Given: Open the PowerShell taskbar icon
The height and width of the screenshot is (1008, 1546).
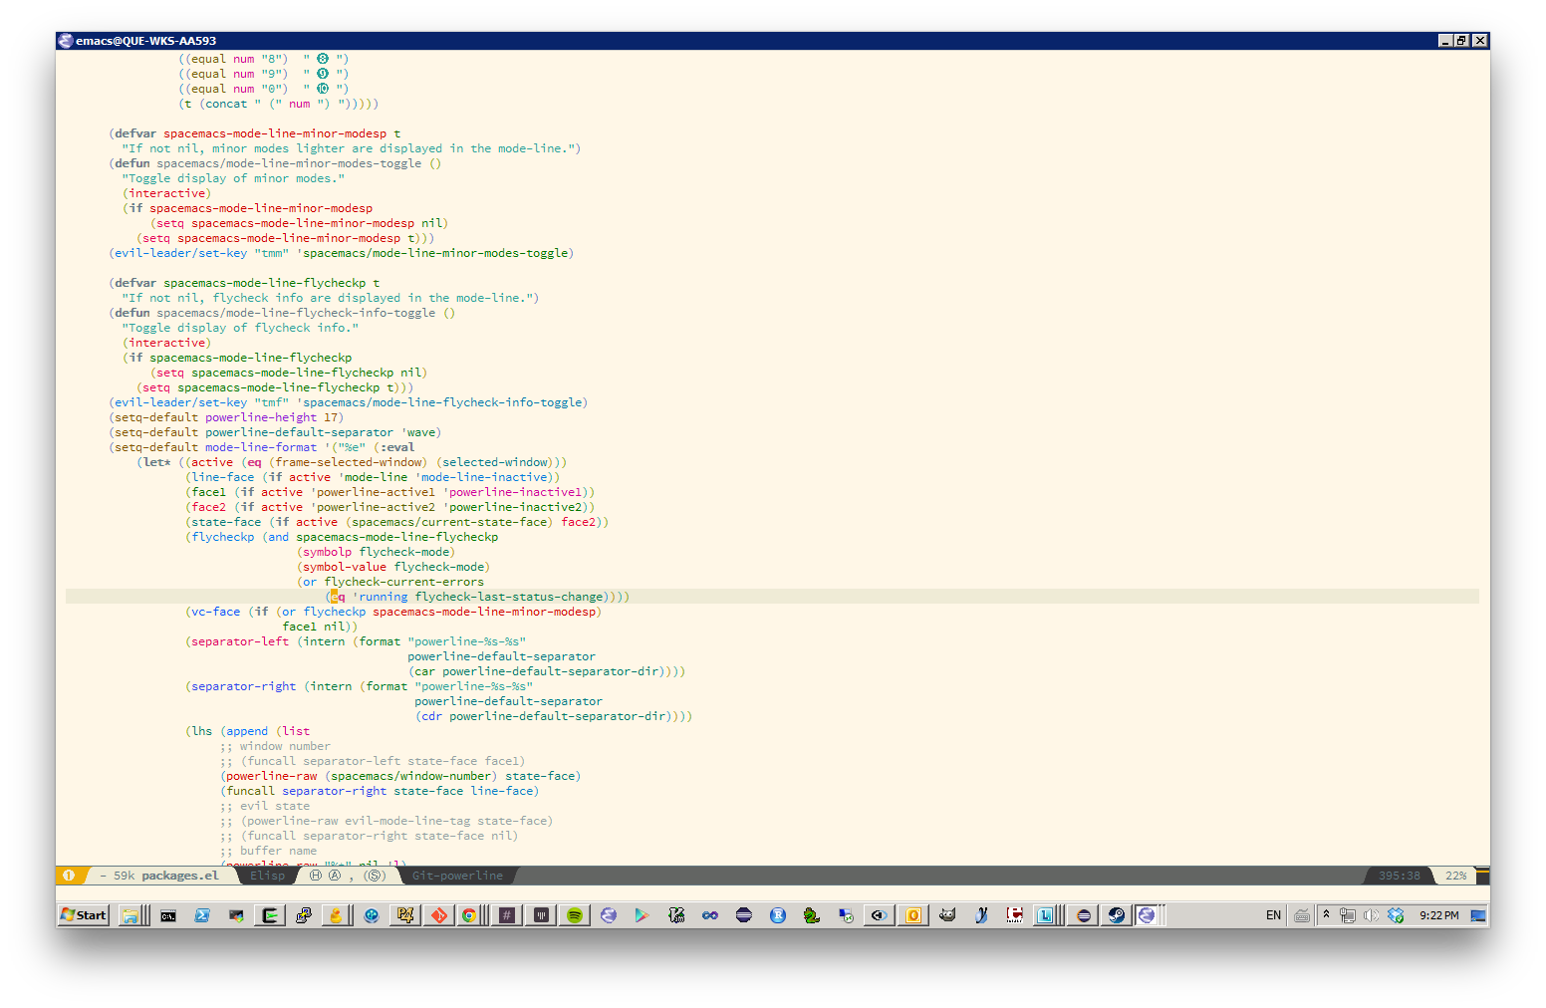Looking at the screenshot, I should [202, 914].
